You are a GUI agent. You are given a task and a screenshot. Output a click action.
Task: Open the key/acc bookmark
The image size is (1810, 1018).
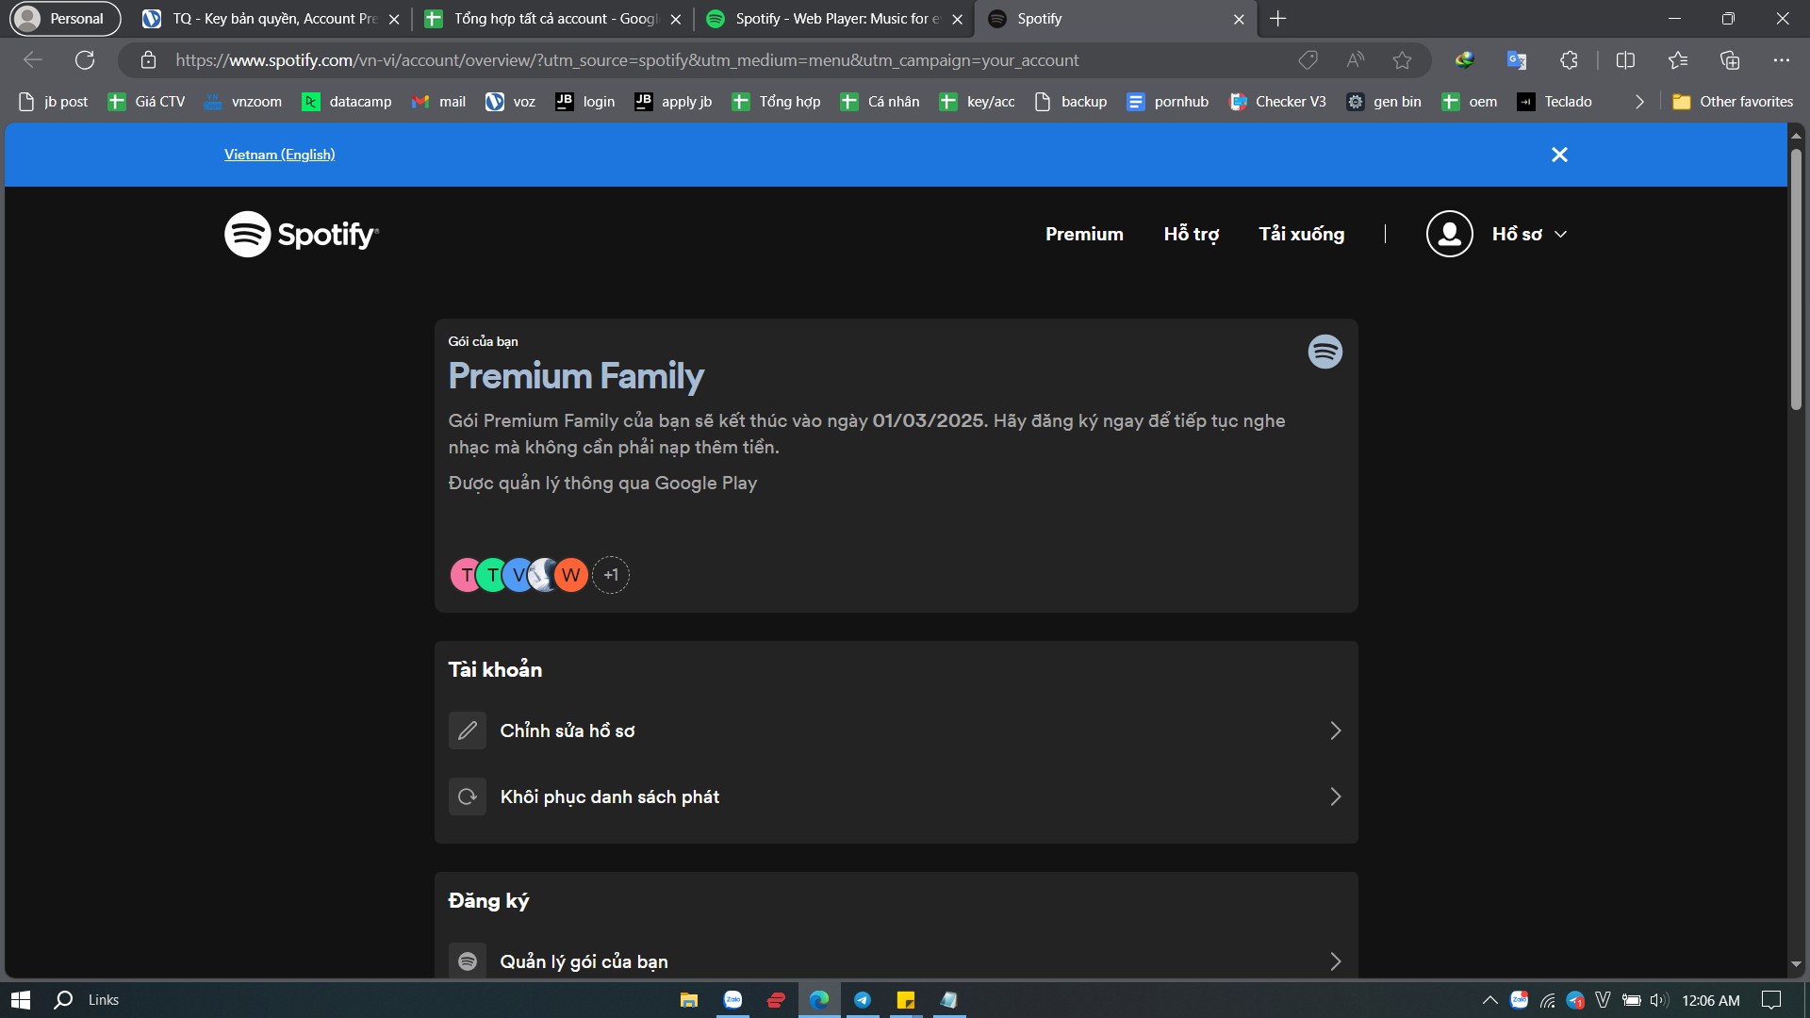click(x=977, y=102)
